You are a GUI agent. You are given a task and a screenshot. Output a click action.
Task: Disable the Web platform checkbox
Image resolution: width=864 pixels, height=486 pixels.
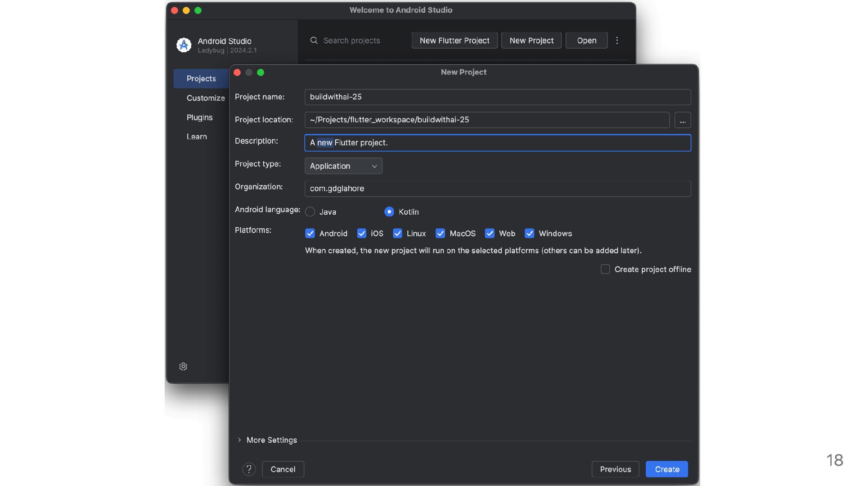(x=490, y=234)
